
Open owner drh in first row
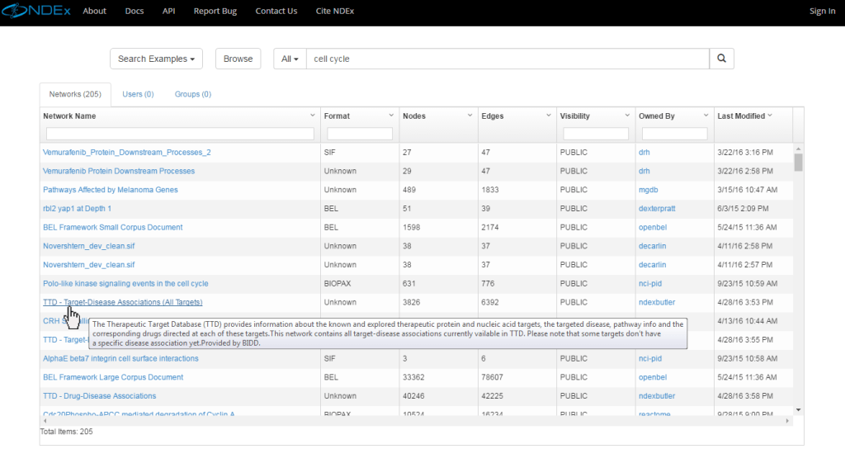[x=644, y=153]
